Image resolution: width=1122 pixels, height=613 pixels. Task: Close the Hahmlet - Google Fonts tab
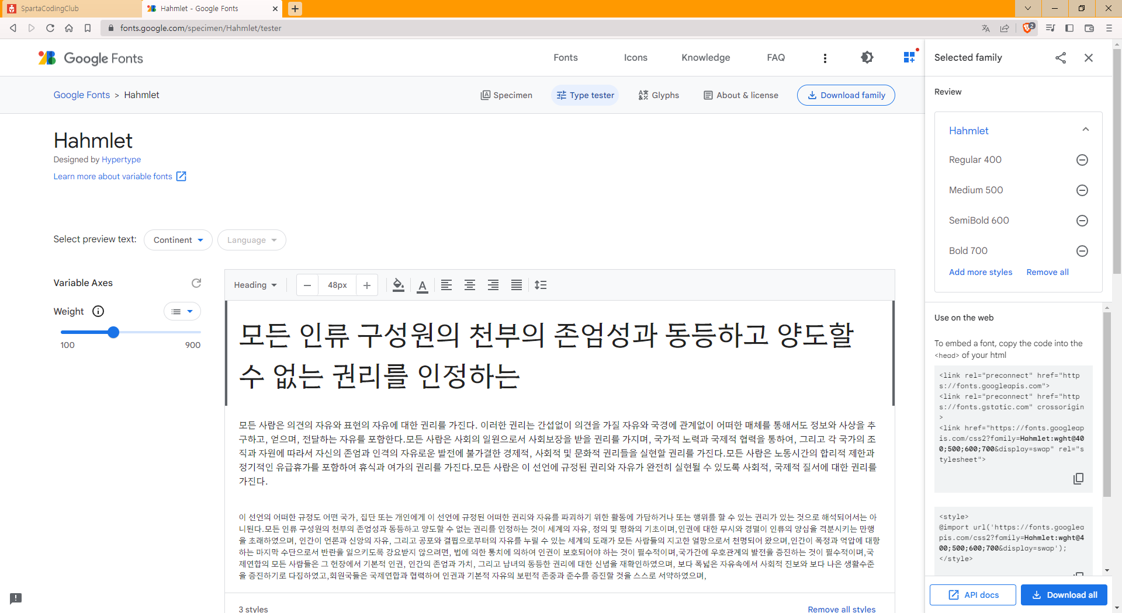coord(275,9)
